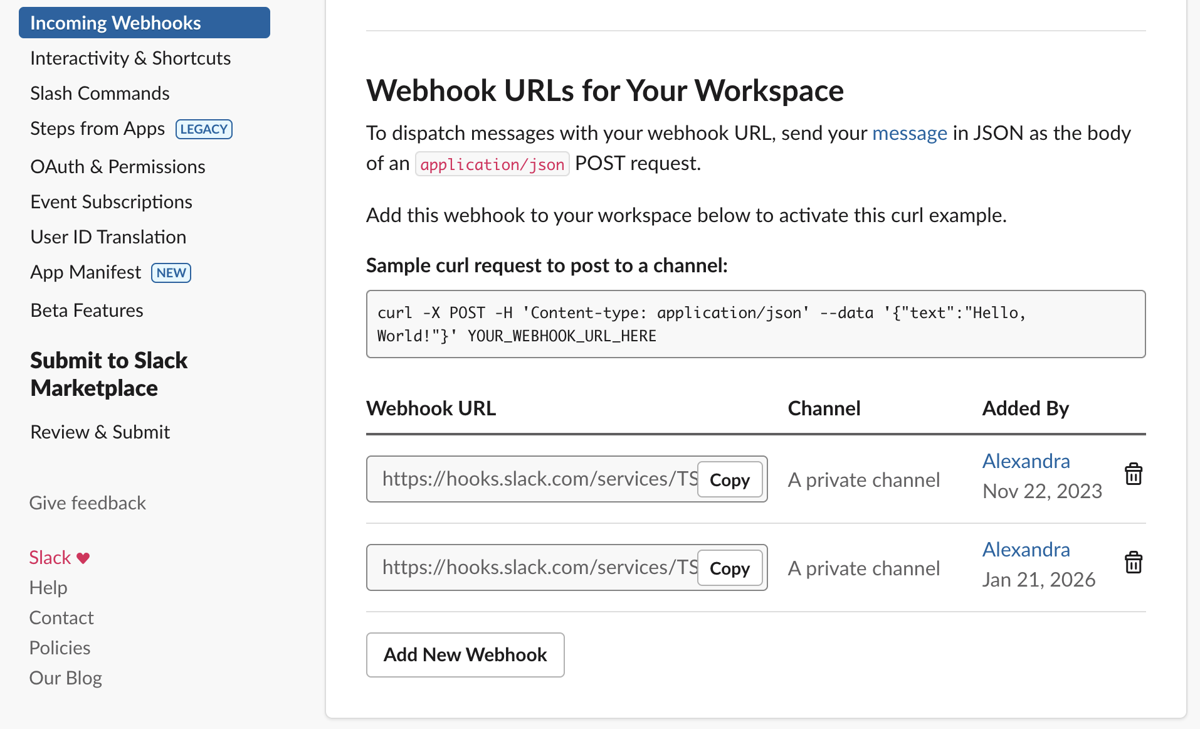Open Review & Submit under Submit to Slack Marketplace
The width and height of the screenshot is (1200, 729).
click(100, 432)
